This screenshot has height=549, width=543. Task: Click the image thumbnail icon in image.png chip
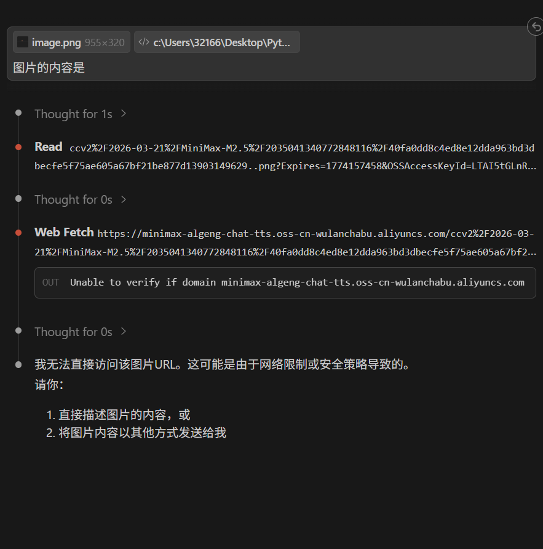[x=23, y=42]
